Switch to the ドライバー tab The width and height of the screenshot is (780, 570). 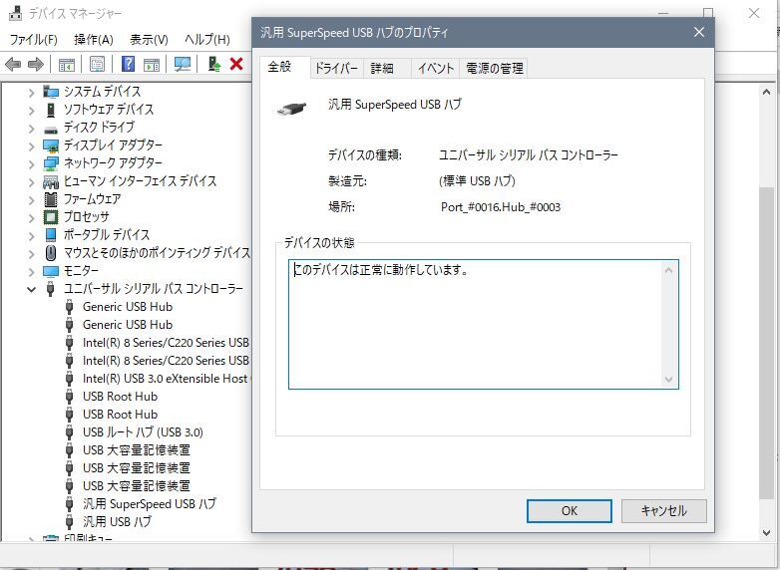pyautogui.click(x=336, y=68)
